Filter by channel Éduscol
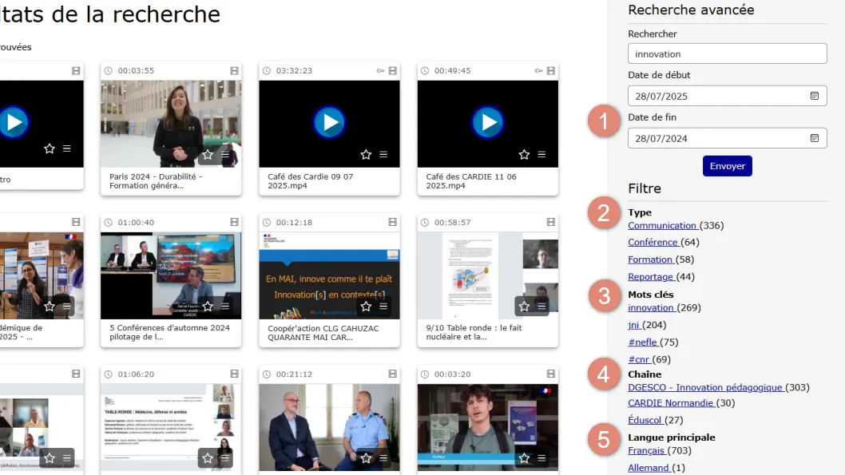This screenshot has width=845, height=475. click(x=645, y=421)
